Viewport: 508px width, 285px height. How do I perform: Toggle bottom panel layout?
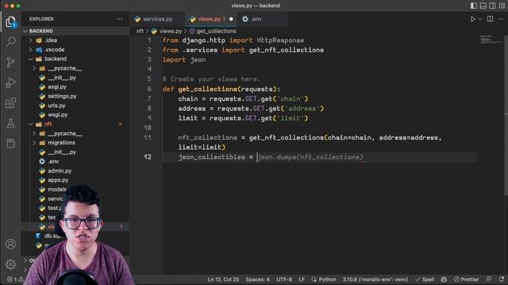483,6
